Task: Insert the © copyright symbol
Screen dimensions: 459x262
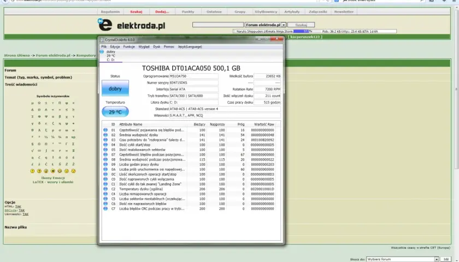Action: click(39, 144)
